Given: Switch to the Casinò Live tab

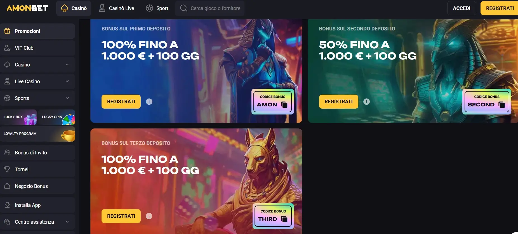Looking at the screenshot, I should coord(116,8).
